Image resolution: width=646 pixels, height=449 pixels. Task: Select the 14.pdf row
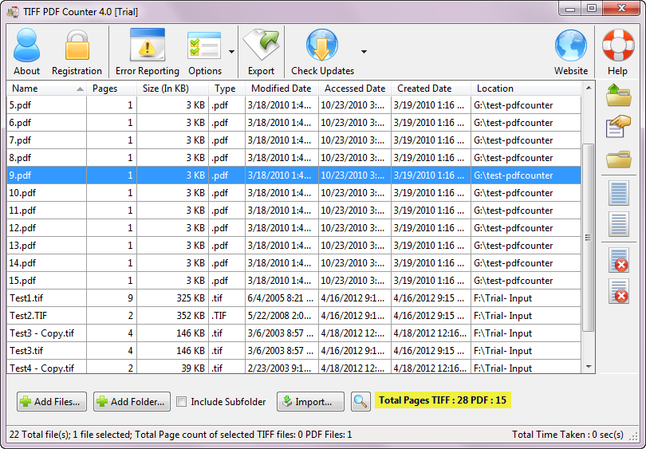293,263
